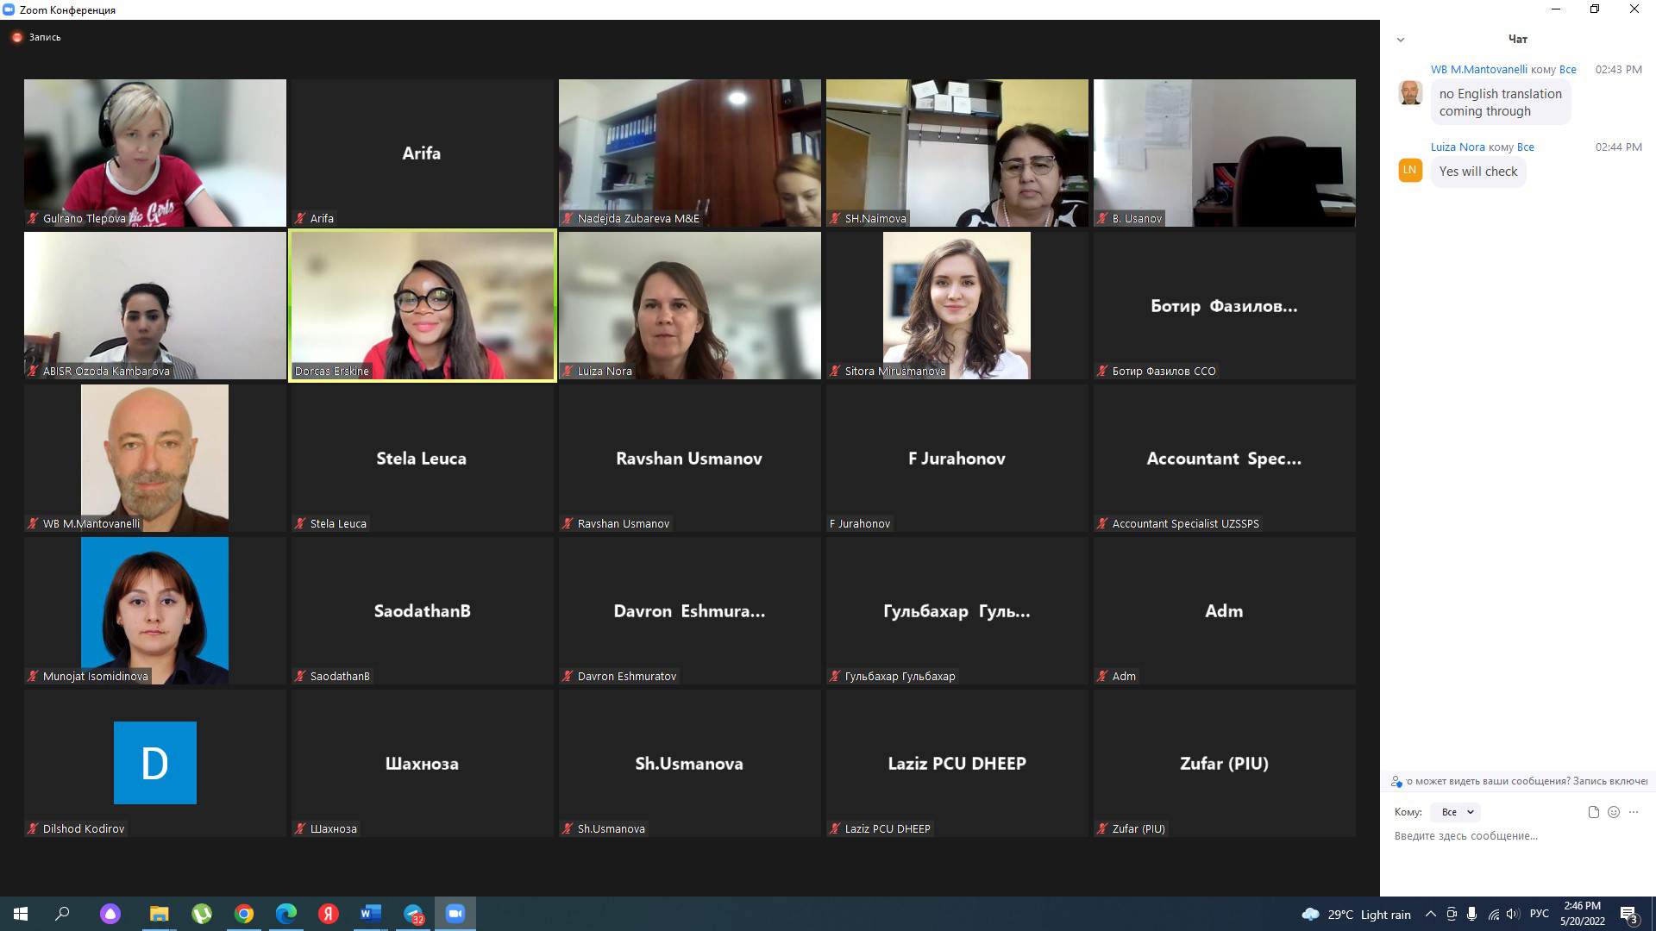Click the РУС keyboard language switch
This screenshot has width=1656, height=931.
(1539, 915)
